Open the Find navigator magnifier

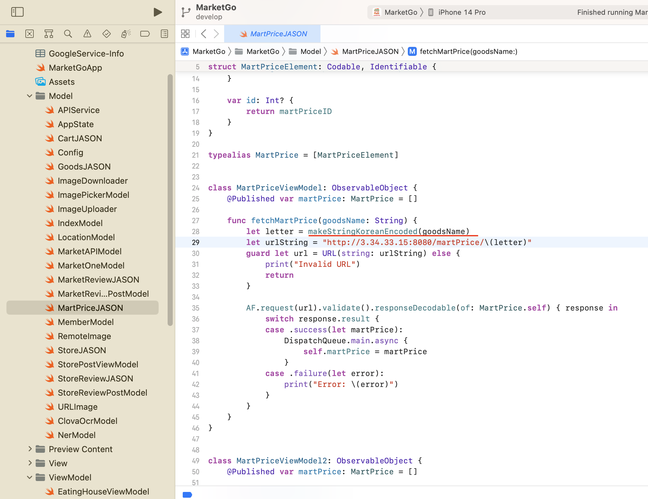point(68,34)
